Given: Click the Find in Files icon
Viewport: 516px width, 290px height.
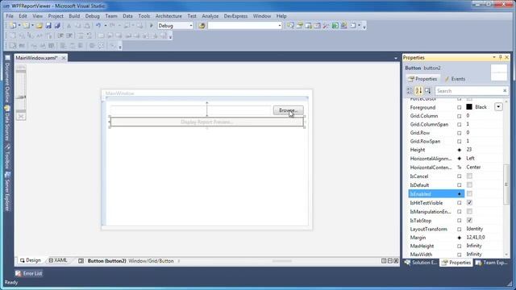Looking at the screenshot, I should (x=202, y=26).
